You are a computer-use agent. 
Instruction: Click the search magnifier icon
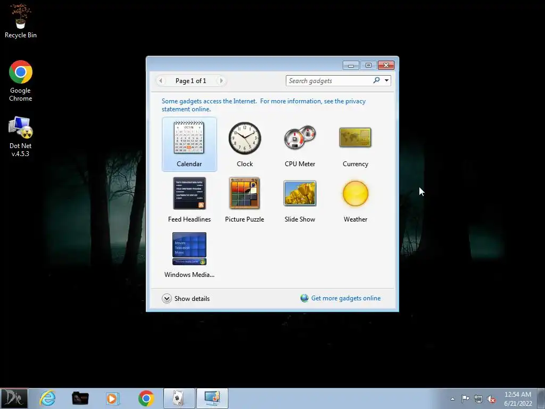[376, 80]
